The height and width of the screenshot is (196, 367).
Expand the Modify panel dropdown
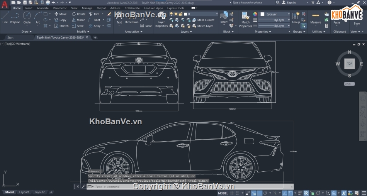click(x=83, y=32)
